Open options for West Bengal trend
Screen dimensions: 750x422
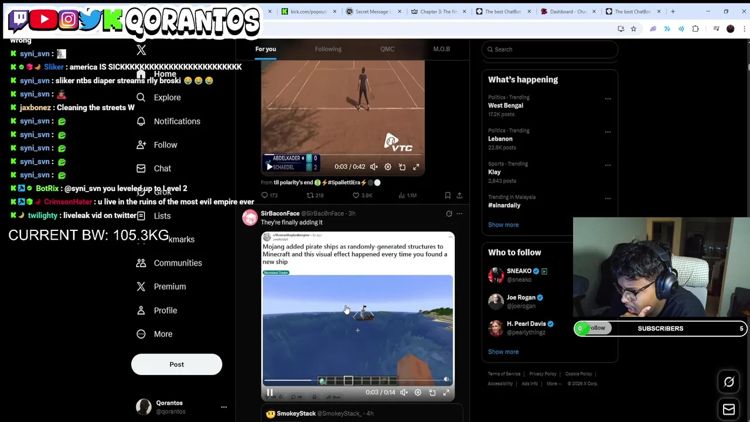[608, 98]
